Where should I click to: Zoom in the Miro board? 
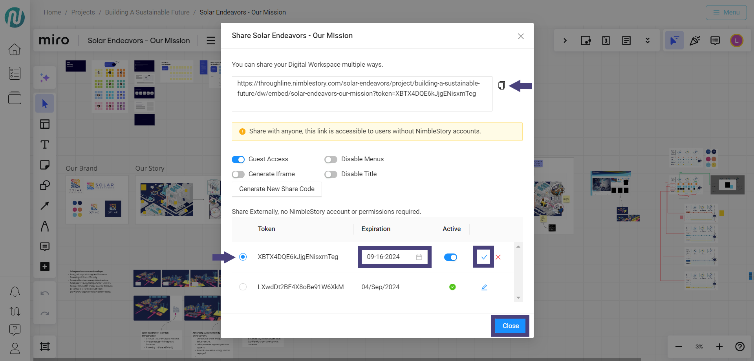(719, 346)
